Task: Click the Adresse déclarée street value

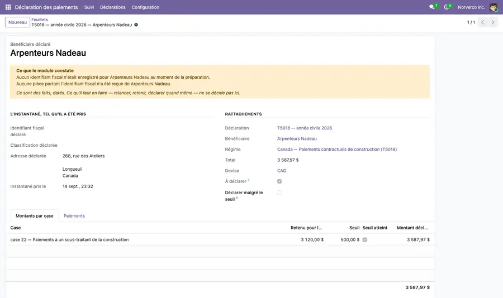Action: pyautogui.click(x=83, y=156)
